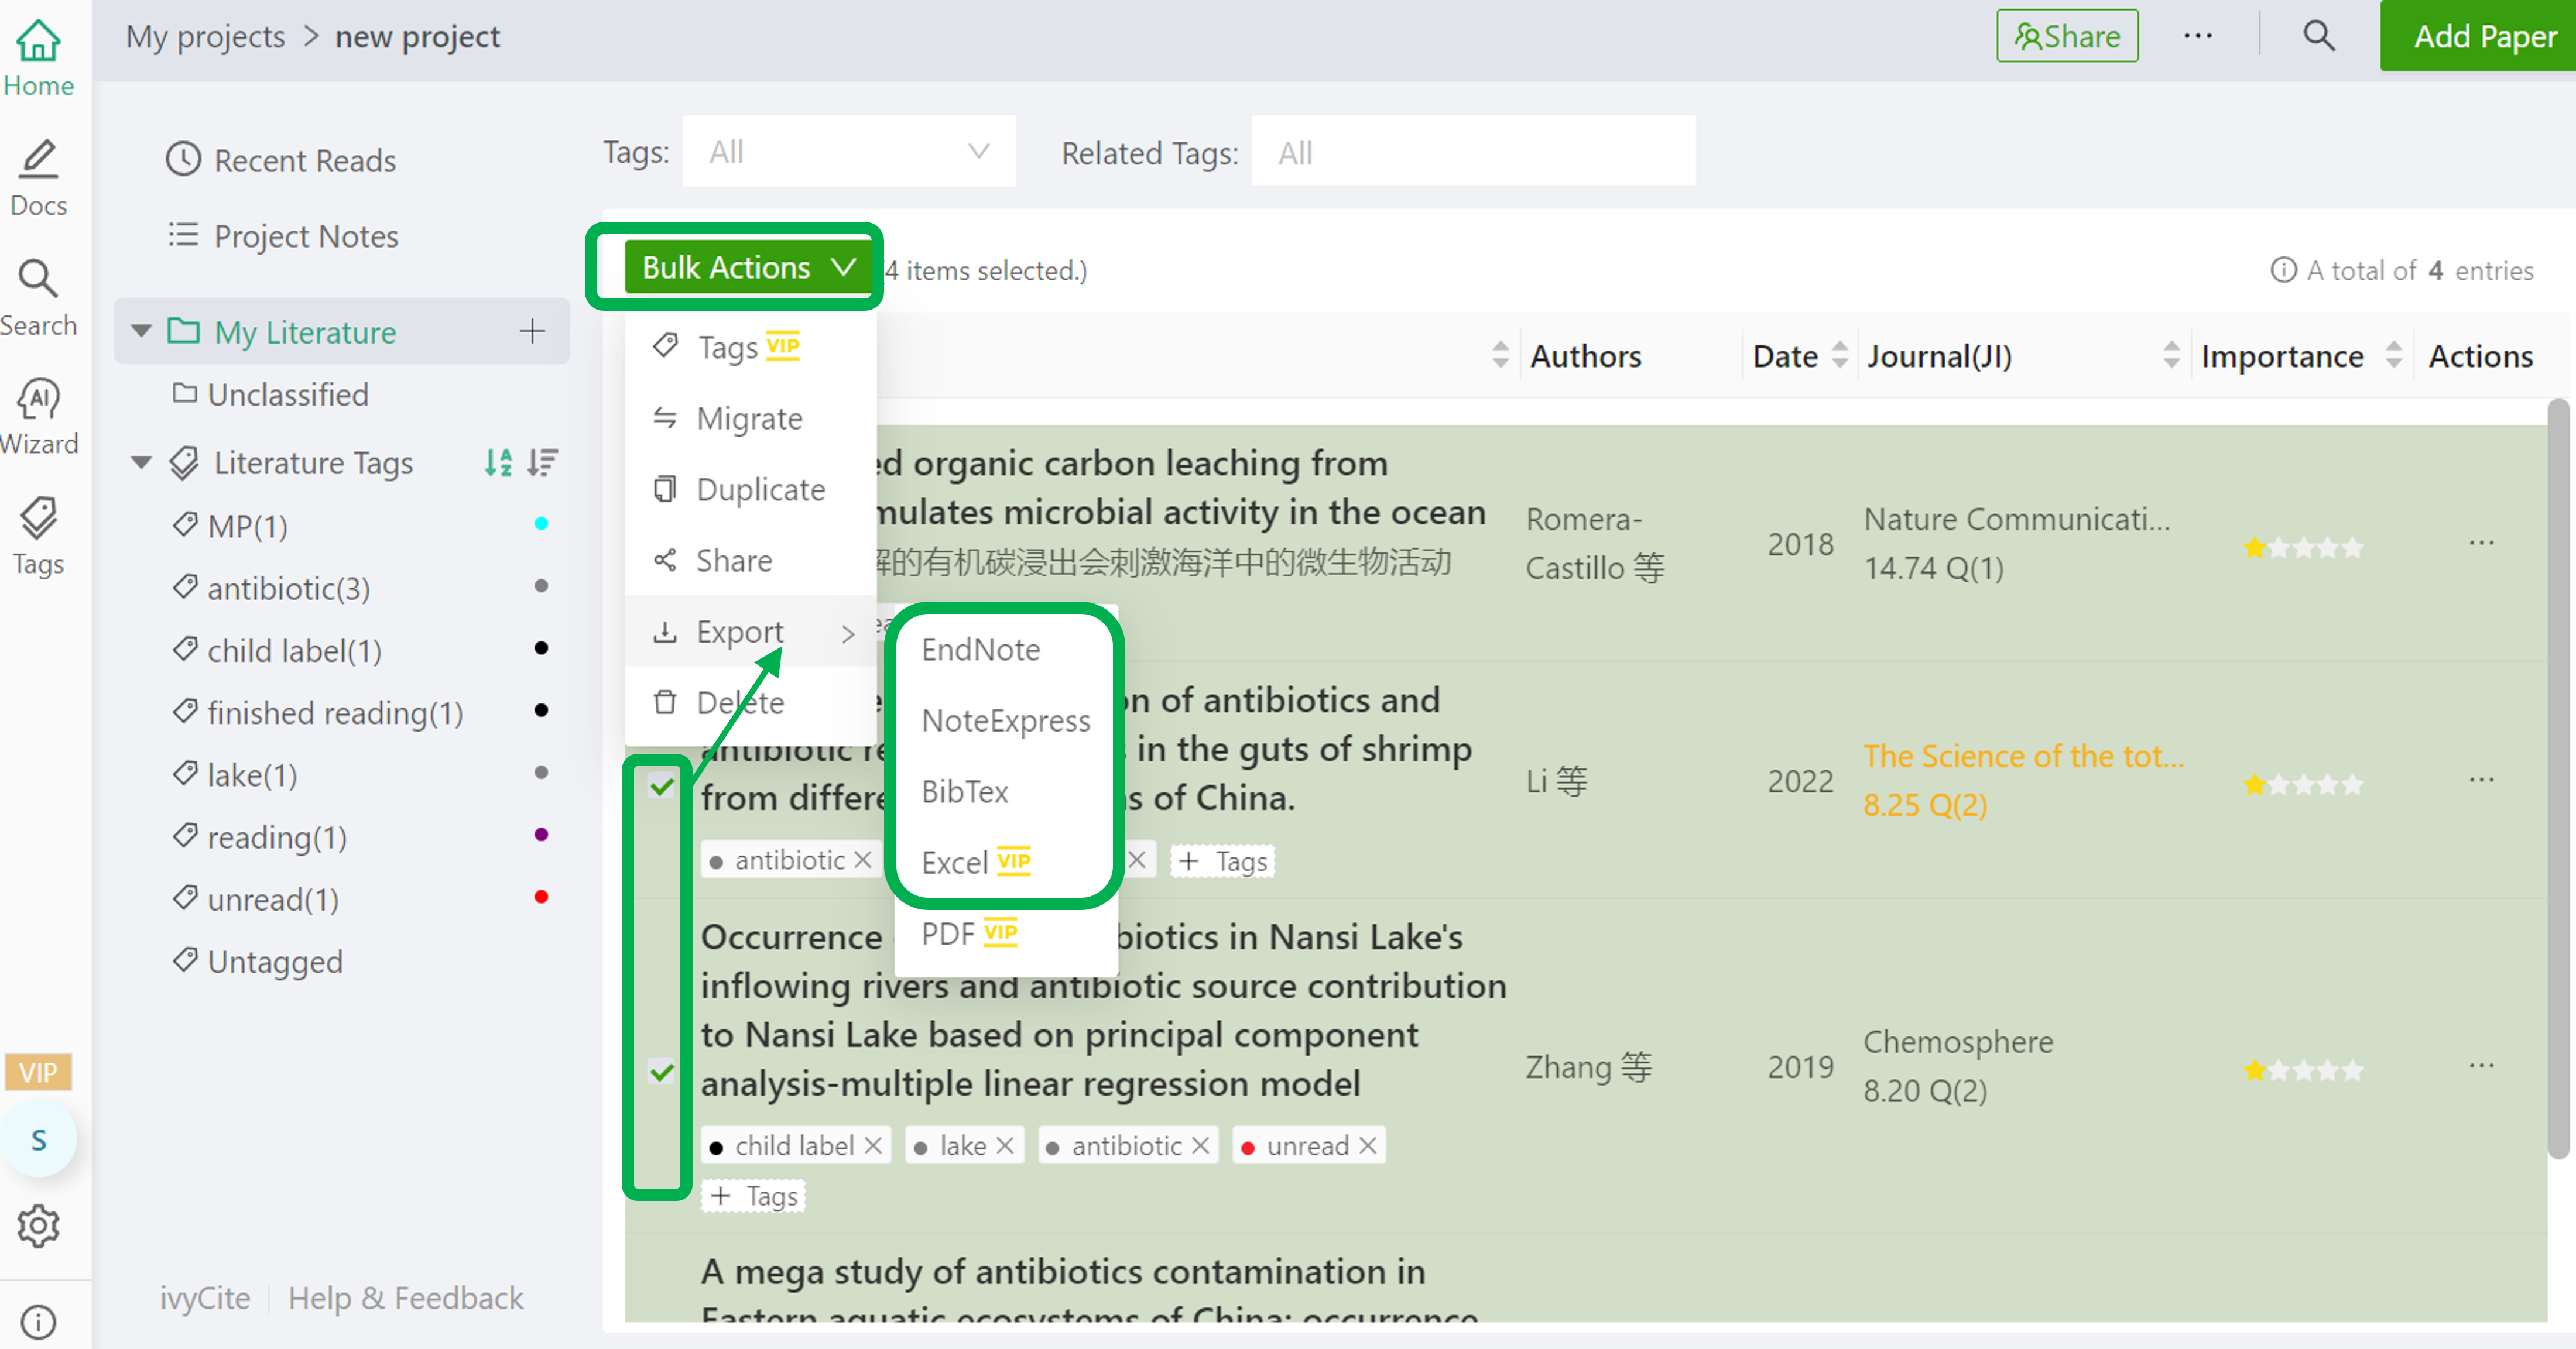Launch the AI Wizard

(x=38, y=417)
